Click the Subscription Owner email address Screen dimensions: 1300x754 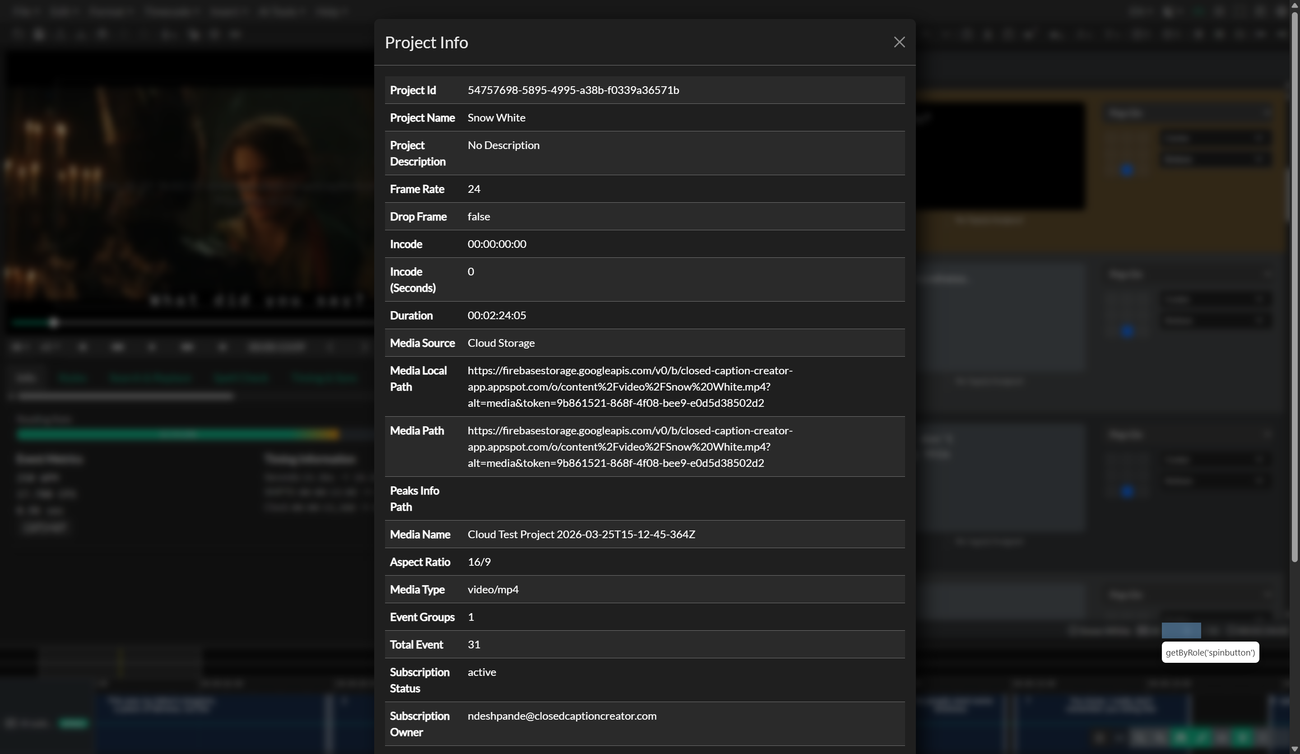tap(562, 716)
